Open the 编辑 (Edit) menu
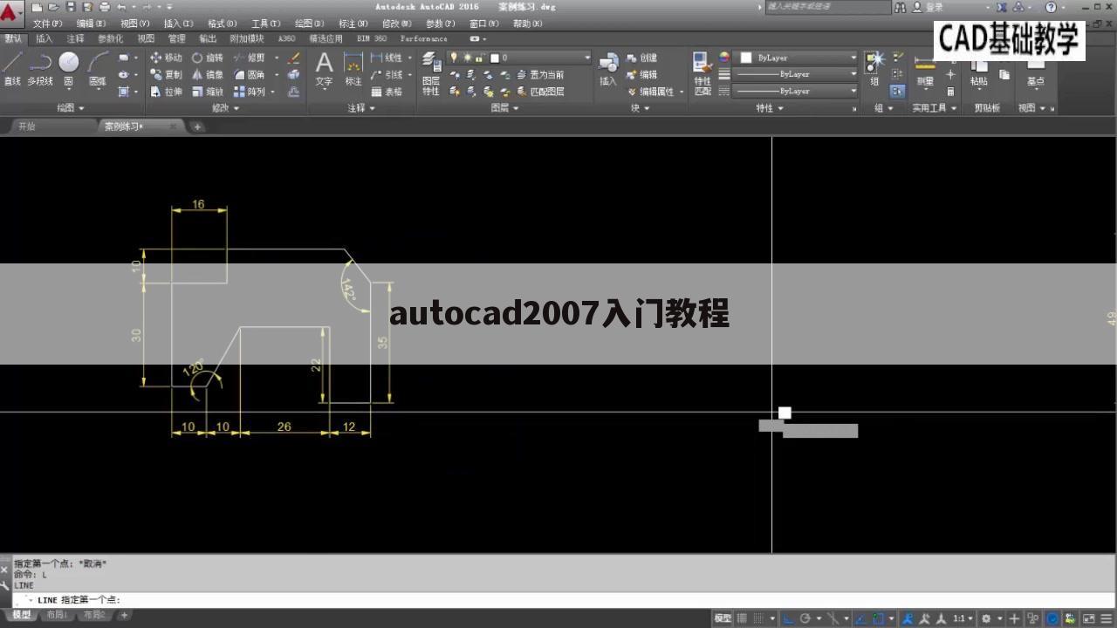 [91, 24]
